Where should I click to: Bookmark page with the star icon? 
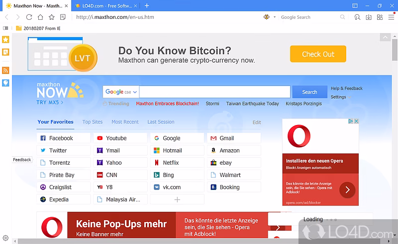coord(52,17)
